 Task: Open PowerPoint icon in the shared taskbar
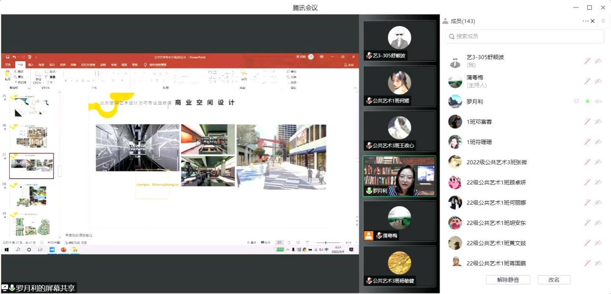point(63,250)
